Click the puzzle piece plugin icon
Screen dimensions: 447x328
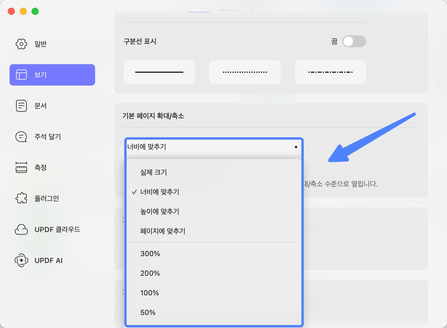click(x=21, y=198)
